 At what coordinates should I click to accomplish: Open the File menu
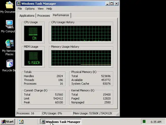click(x=20, y=9)
